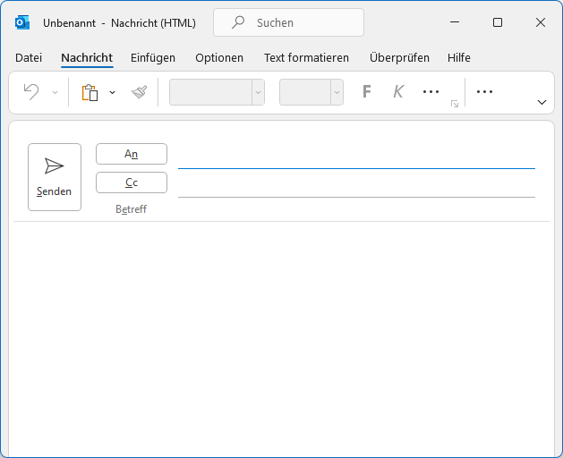Toggle italic (K) formatting
The image size is (563, 458).
398,92
